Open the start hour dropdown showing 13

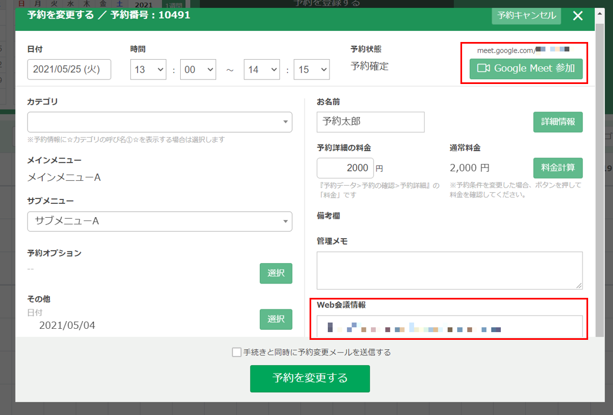(148, 70)
